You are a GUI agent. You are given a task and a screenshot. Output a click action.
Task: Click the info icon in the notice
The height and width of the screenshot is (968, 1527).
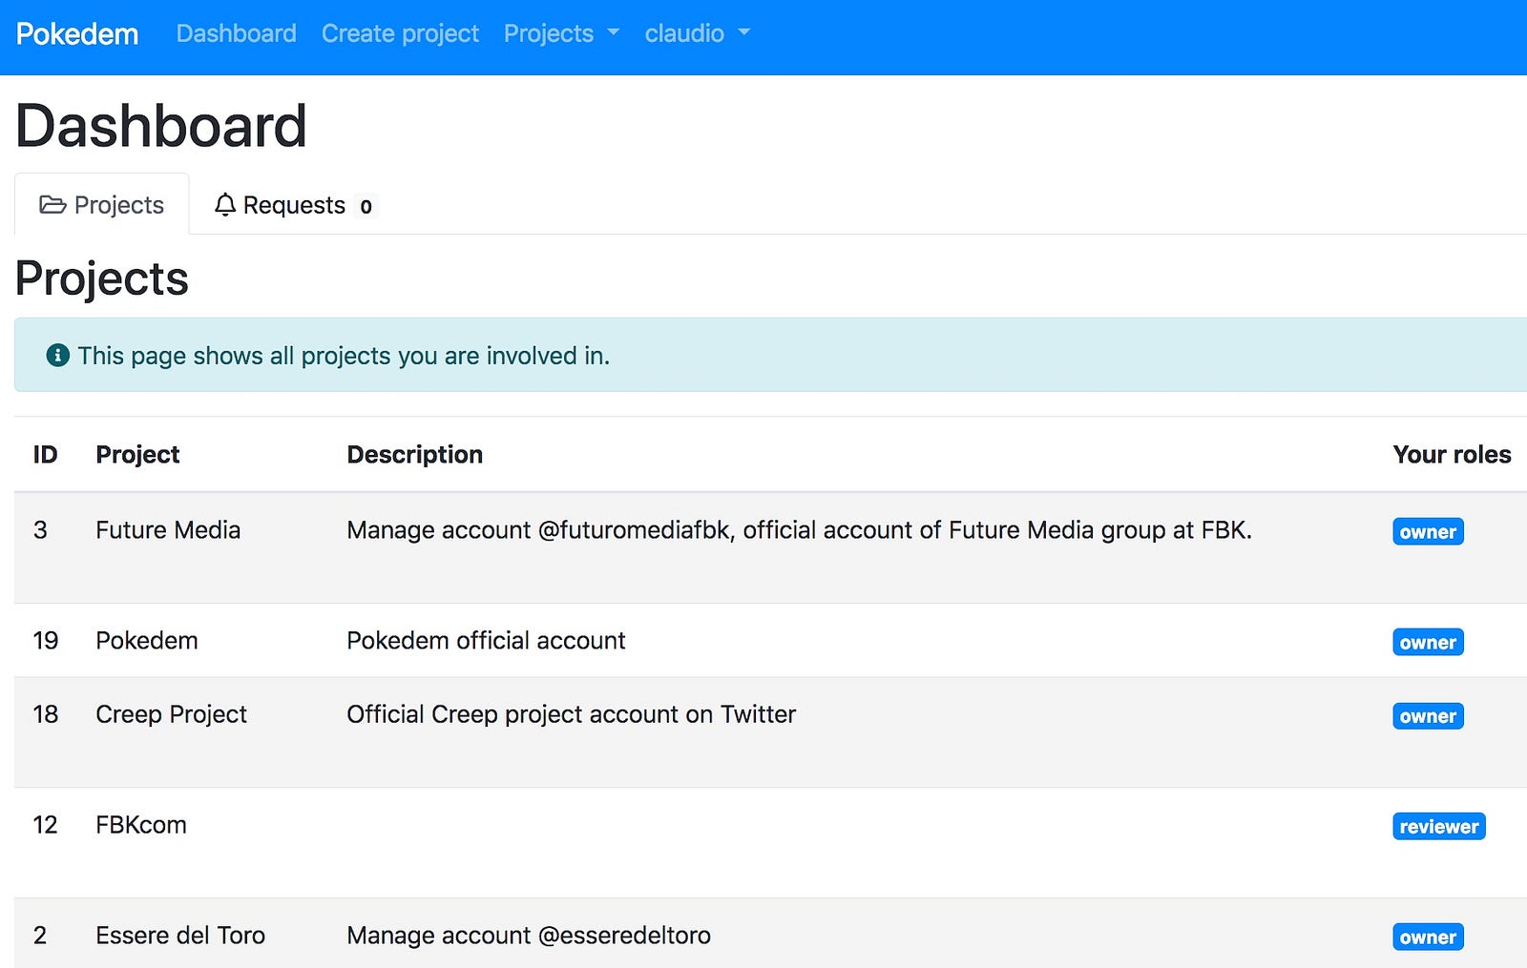(58, 356)
